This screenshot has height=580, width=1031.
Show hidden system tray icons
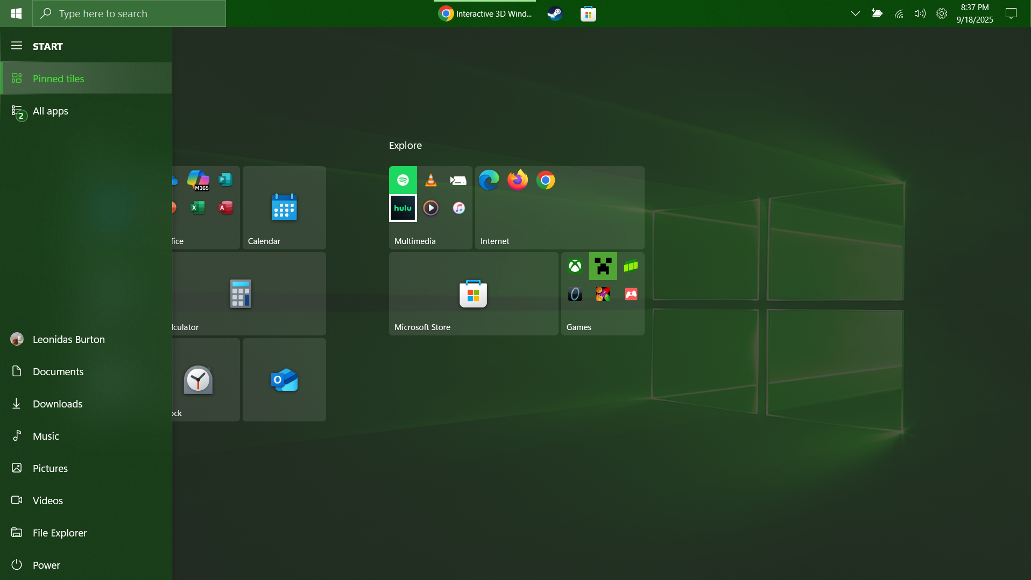click(856, 13)
